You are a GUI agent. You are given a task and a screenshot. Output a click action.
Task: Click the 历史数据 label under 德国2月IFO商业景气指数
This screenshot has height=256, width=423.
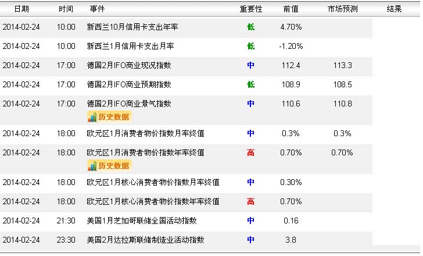114,116
